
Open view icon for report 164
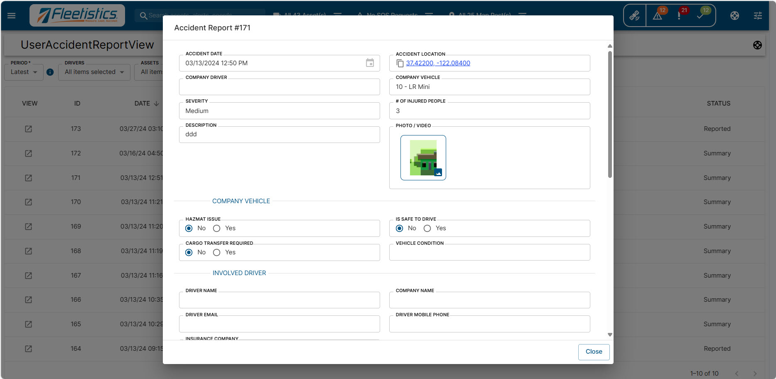click(28, 349)
